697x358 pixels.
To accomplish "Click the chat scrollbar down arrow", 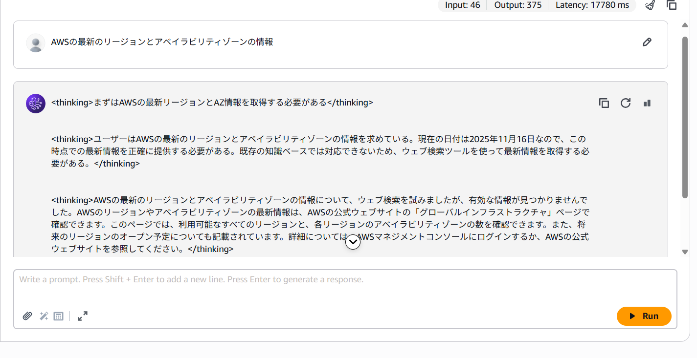I will point(685,252).
